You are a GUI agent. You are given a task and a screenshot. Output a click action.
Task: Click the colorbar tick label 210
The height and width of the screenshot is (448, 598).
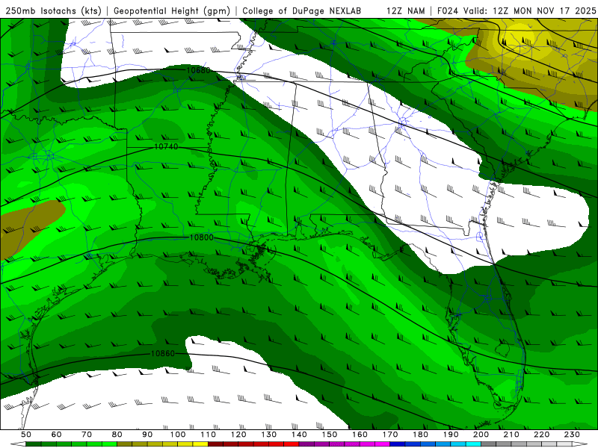pos(511,435)
